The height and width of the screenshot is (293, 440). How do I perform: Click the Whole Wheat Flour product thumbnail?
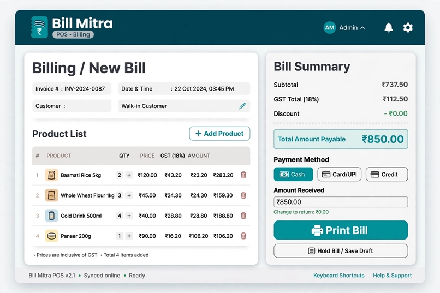[51, 195]
